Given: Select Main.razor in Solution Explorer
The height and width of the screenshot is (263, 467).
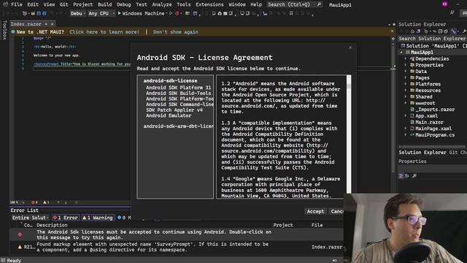Looking at the screenshot, I should pyautogui.click(x=429, y=122).
